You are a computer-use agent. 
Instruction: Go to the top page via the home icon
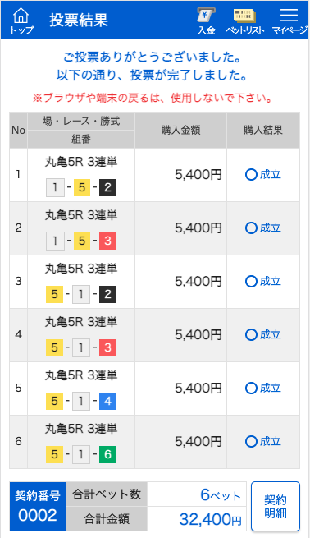point(21,21)
